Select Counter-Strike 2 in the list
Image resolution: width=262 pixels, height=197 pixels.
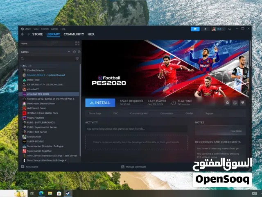[x=49, y=75]
